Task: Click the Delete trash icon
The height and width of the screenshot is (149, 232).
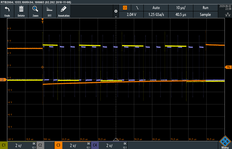Action: pos(21,11)
